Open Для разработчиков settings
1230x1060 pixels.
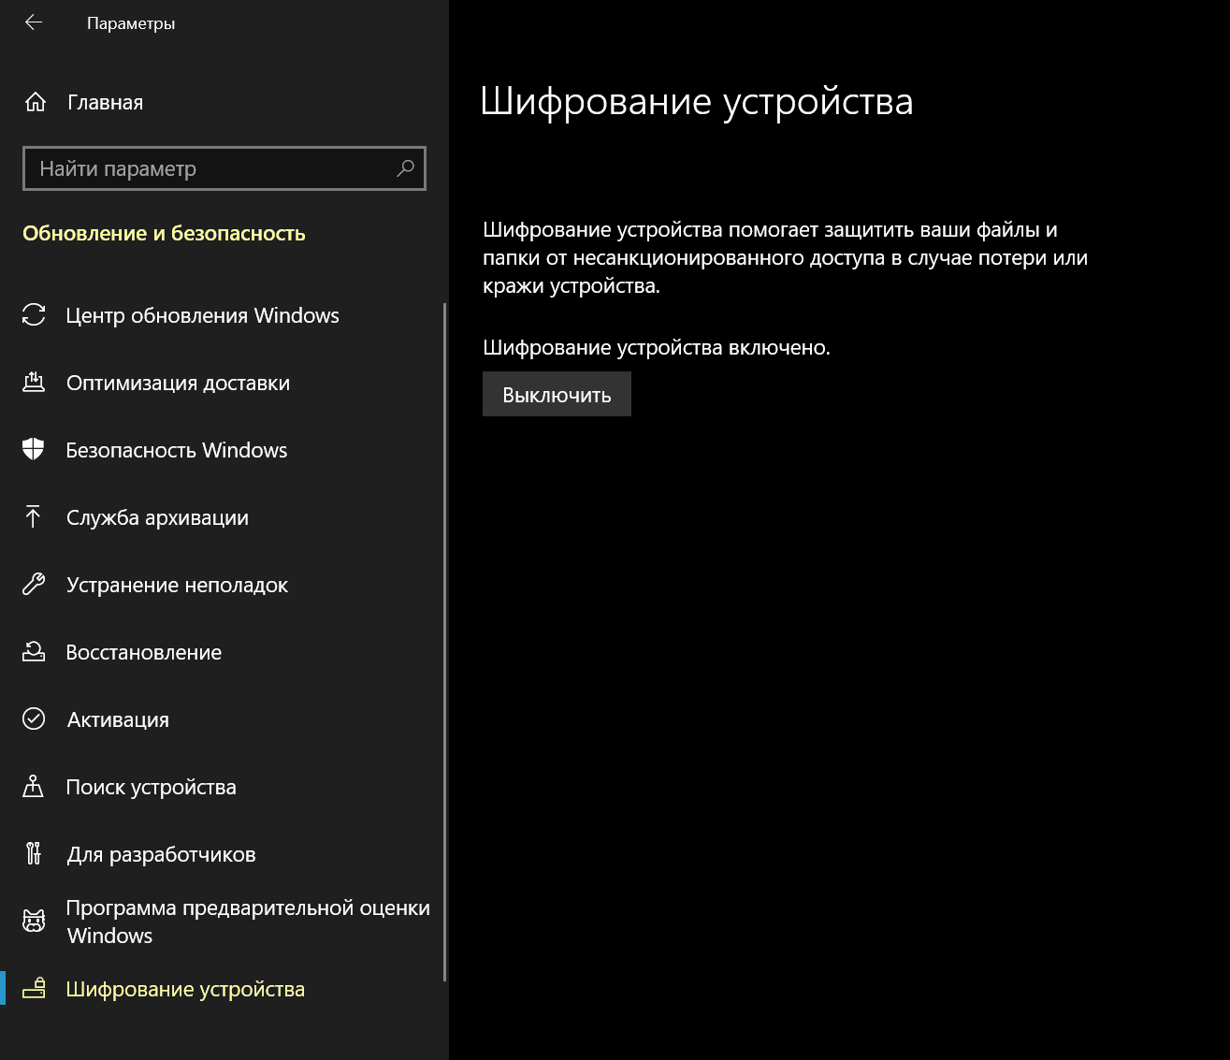click(161, 854)
